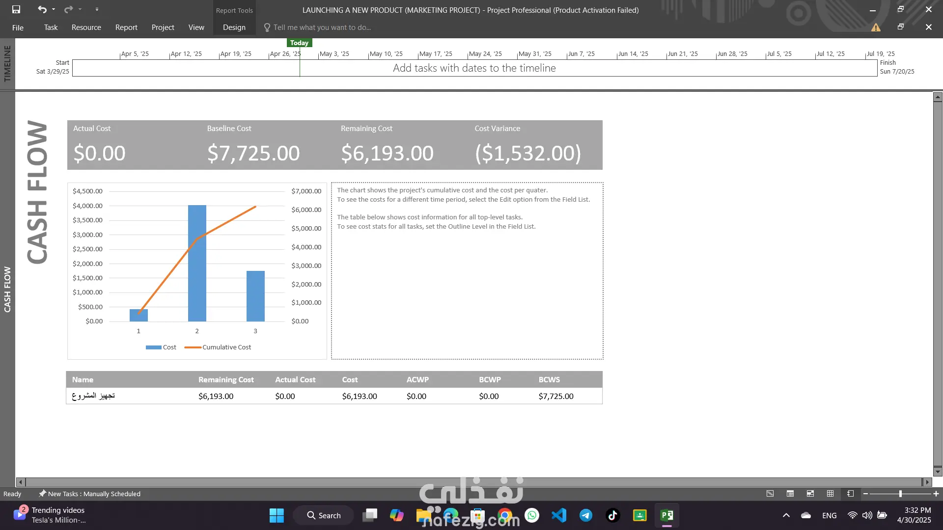This screenshot has height=530, width=943.
Task: Click the Tell me what you want field
Action: 322,27
